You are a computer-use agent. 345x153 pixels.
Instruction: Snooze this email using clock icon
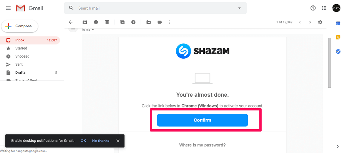(x=133, y=22)
